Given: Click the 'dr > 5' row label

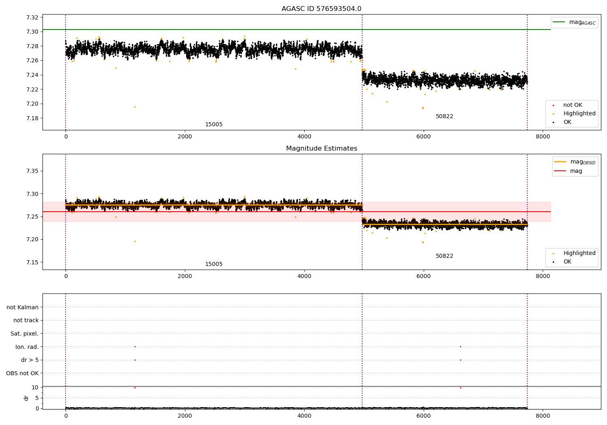Looking at the screenshot, I should (30, 360).
